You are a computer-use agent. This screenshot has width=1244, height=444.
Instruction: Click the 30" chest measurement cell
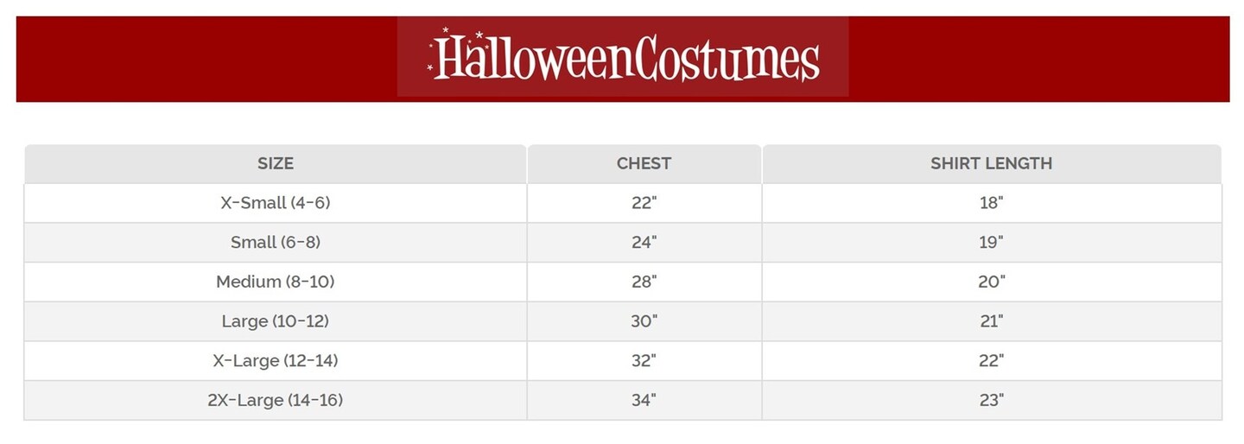644,321
